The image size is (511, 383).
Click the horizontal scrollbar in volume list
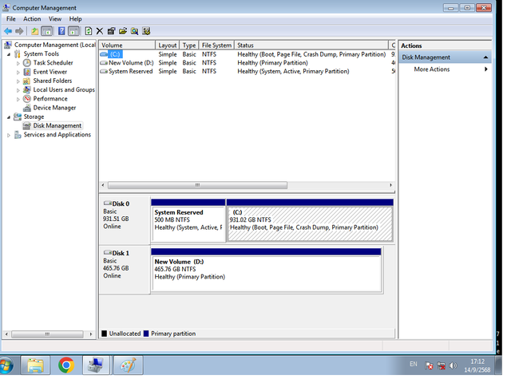tap(197, 185)
